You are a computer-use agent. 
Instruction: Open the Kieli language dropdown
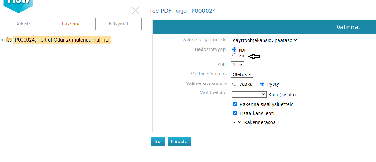pos(237,65)
